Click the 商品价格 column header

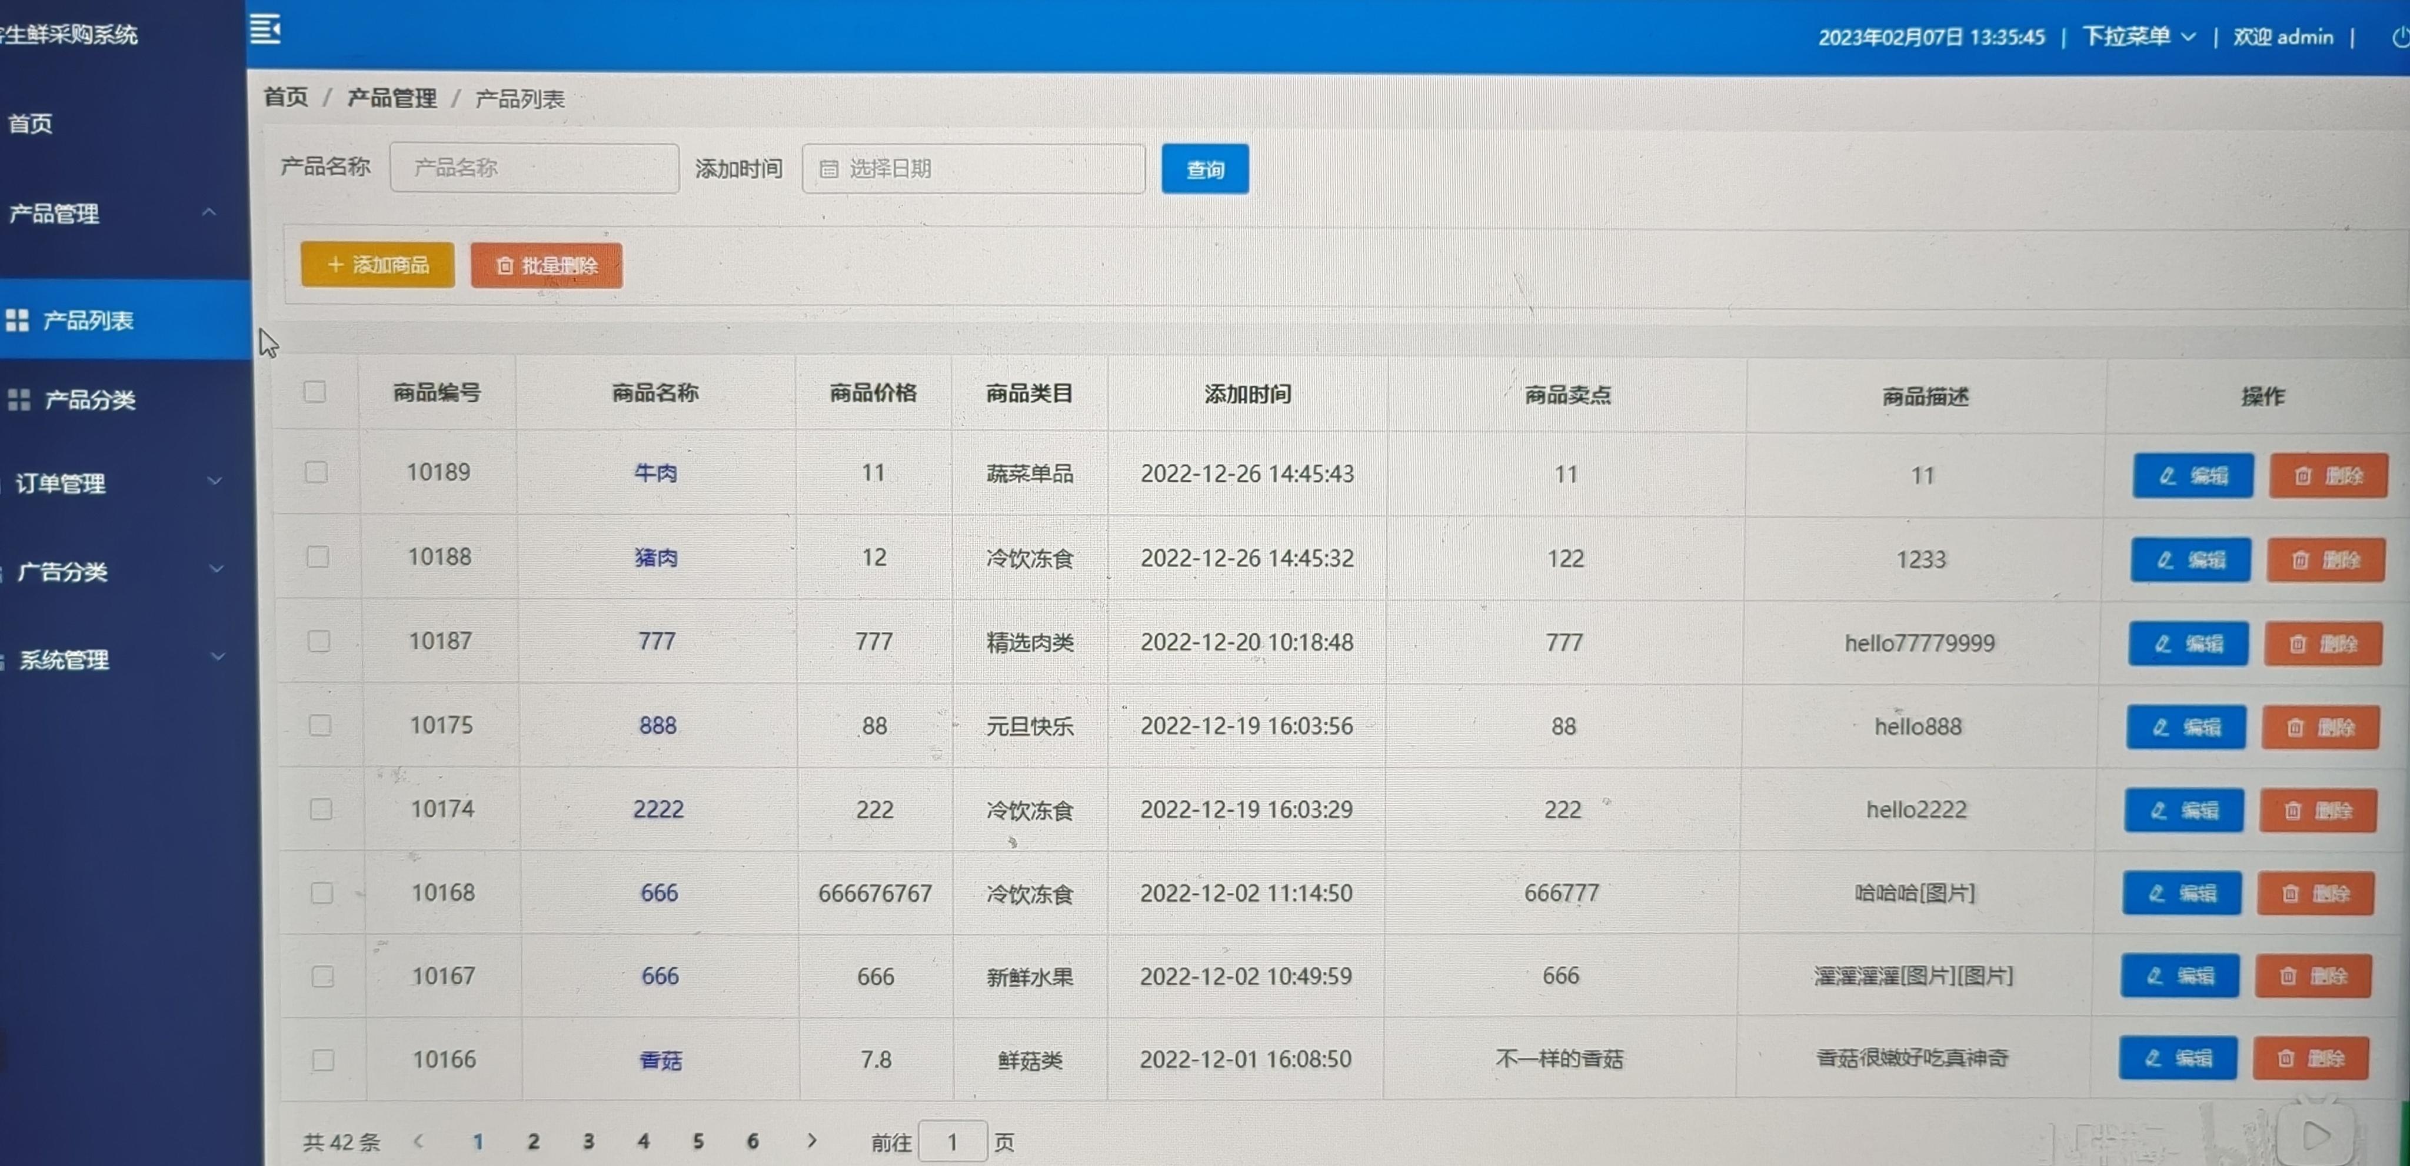tap(873, 393)
